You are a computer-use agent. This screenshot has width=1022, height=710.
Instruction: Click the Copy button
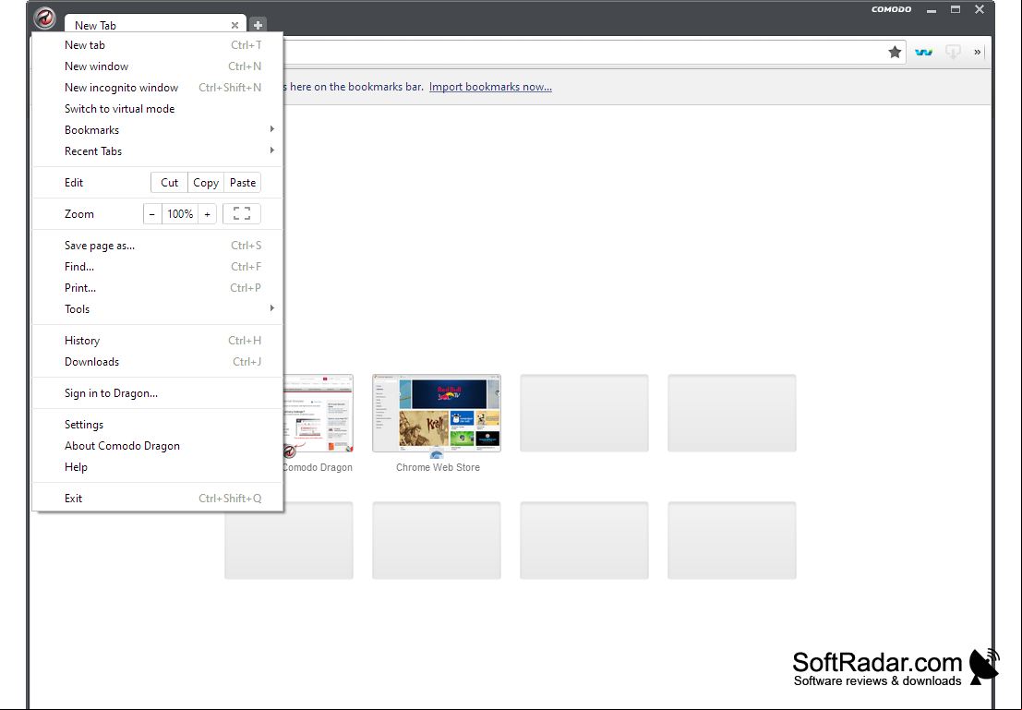tap(206, 183)
